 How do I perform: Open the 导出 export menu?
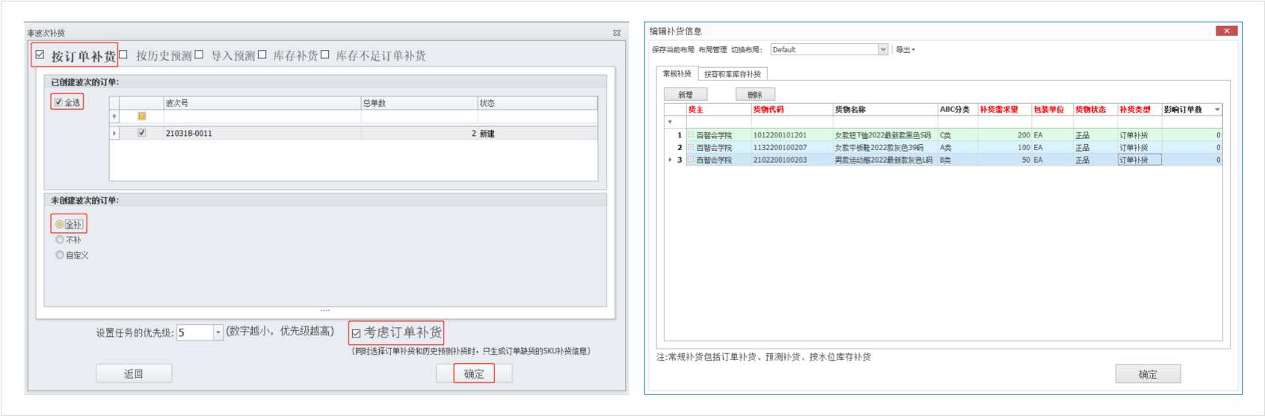(x=905, y=50)
